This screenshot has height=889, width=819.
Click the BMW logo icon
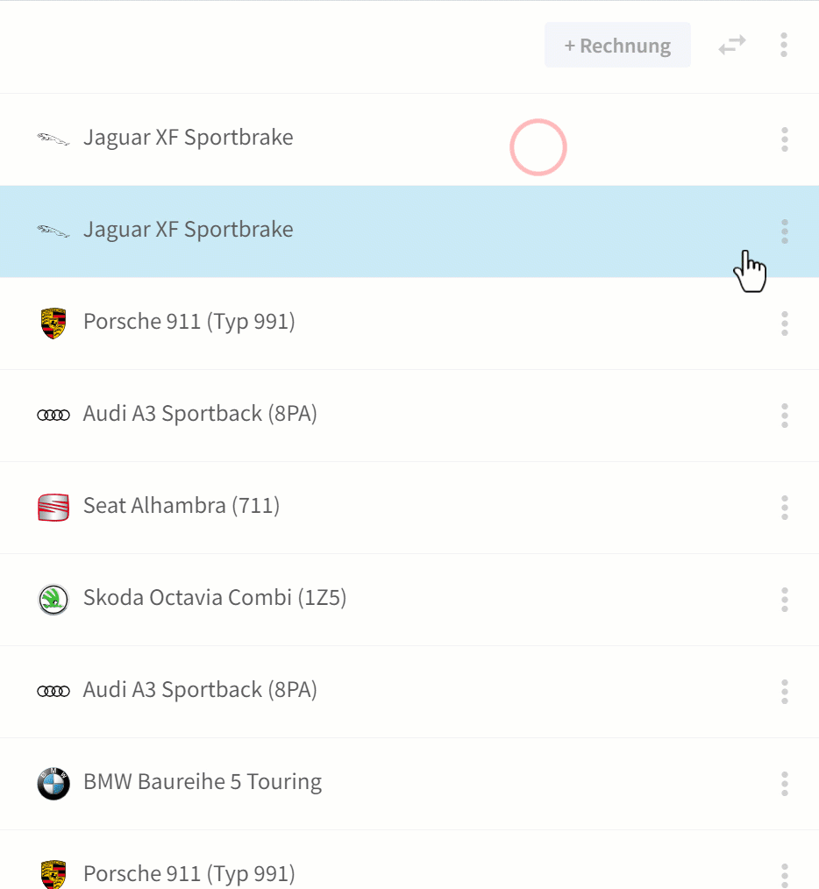pyautogui.click(x=53, y=784)
